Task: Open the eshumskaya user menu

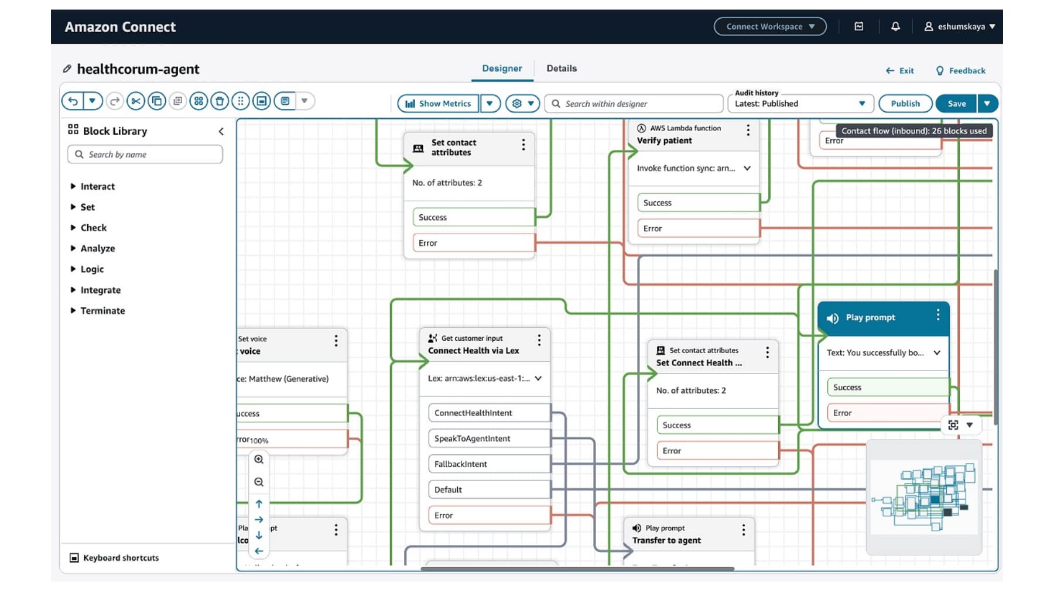Action: (960, 26)
